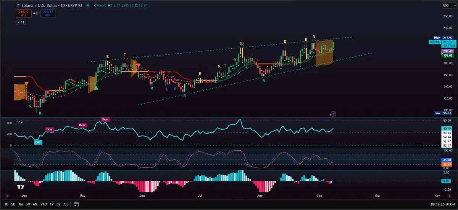The height and width of the screenshot is (210, 458).
Task: Click the red down-triangle signal near June
Action: pos(138,65)
